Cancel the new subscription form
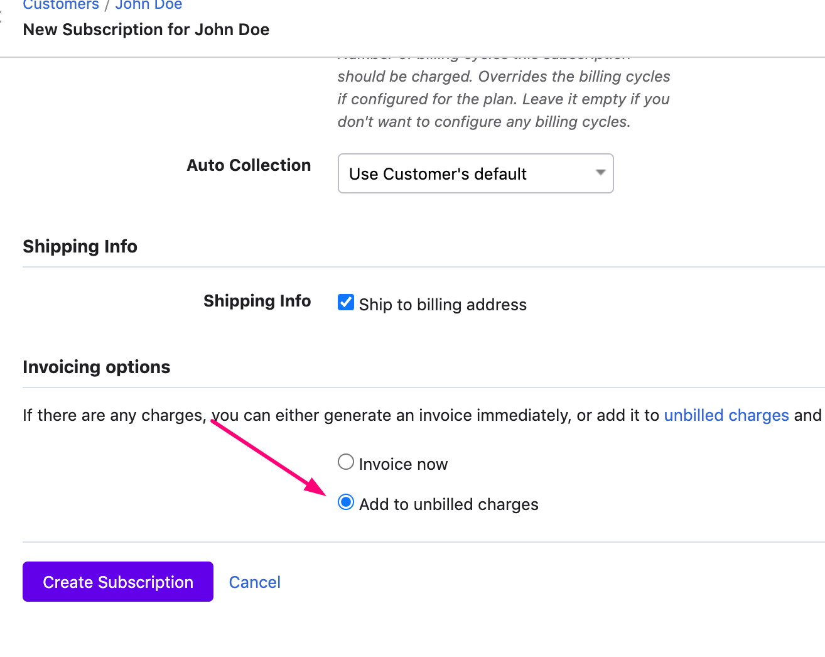Image resolution: width=825 pixels, height=657 pixels. (254, 582)
